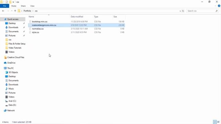Viewport: 221px width, 124px height.
Task: Open recent locations dropdown arrow
Action: coord(12,11)
